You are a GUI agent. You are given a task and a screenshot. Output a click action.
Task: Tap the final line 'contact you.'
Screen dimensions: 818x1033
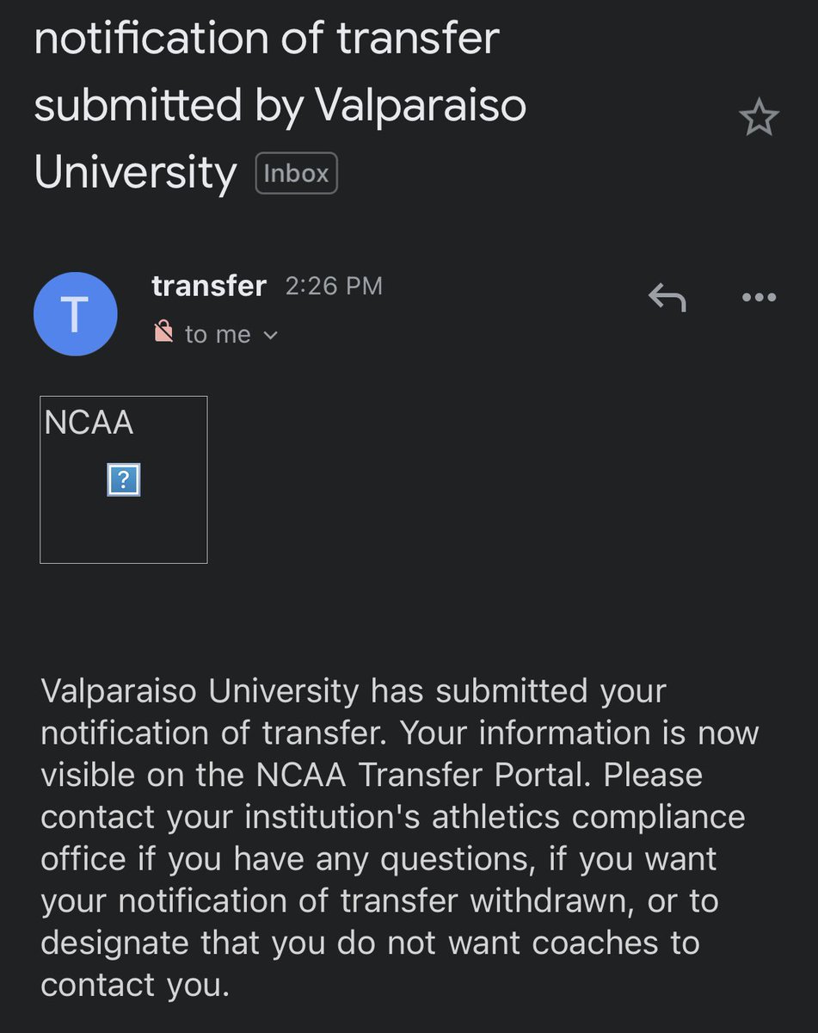135,986
